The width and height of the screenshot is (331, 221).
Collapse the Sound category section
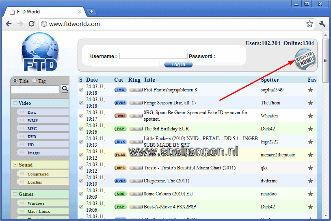coord(15,165)
